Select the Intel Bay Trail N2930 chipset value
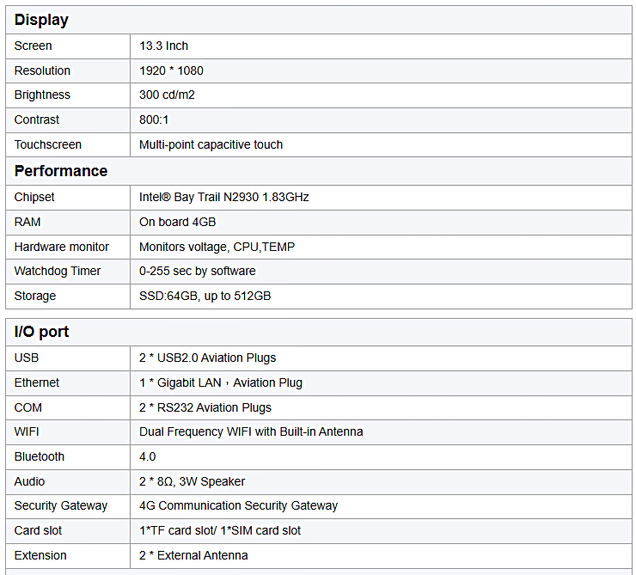 [x=224, y=197]
